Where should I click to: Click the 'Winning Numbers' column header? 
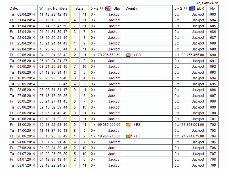click(x=53, y=8)
